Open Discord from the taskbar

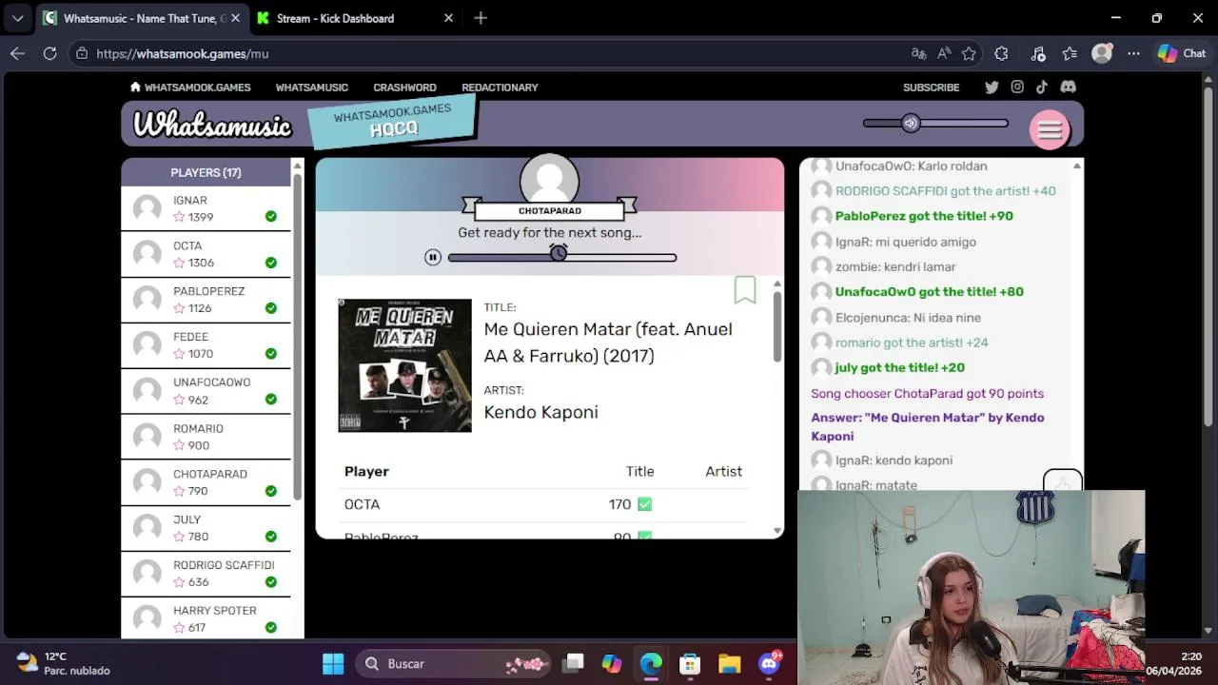coord(769,663)
